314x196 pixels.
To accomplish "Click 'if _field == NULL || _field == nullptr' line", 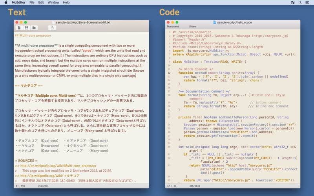I will point(220,154).
